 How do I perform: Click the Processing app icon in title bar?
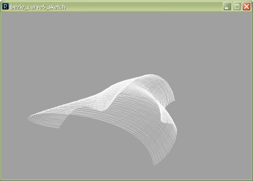click(5, 6)
